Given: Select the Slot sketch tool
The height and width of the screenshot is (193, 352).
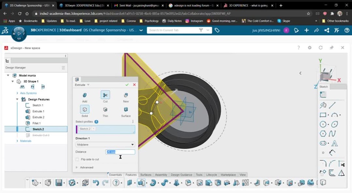Looking at the screenshot, I should (x=323, y=143).
